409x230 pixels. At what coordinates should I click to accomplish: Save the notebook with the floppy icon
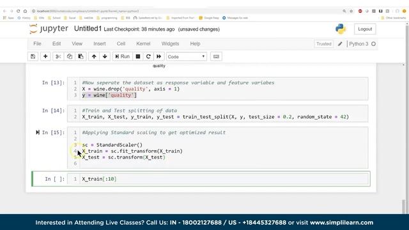tap(33, 57)
